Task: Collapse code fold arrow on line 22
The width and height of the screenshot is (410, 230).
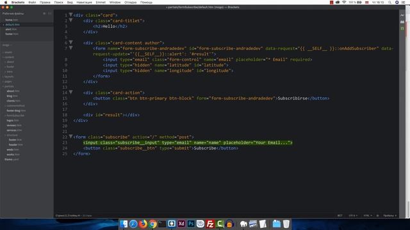Action: [70, 137]
